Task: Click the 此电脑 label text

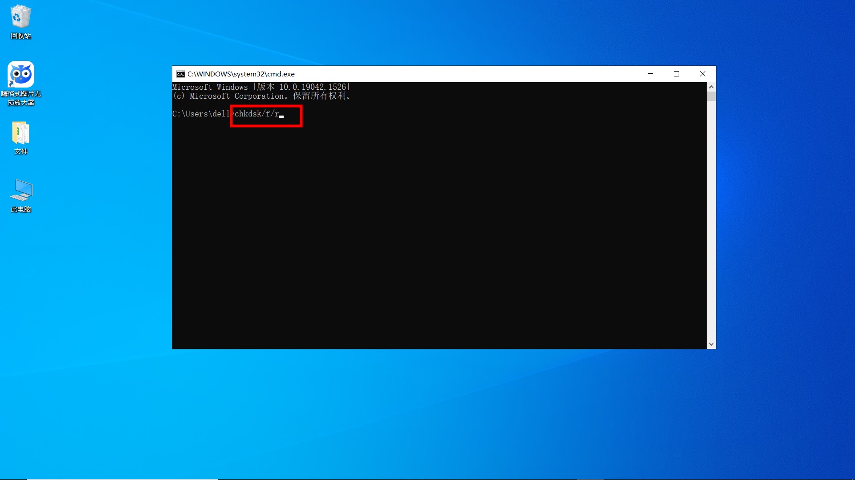Action: click(x=21, y=209)
